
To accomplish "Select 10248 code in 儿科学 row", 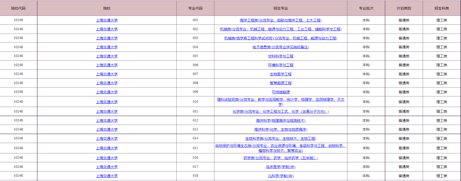I will point(18,176).
